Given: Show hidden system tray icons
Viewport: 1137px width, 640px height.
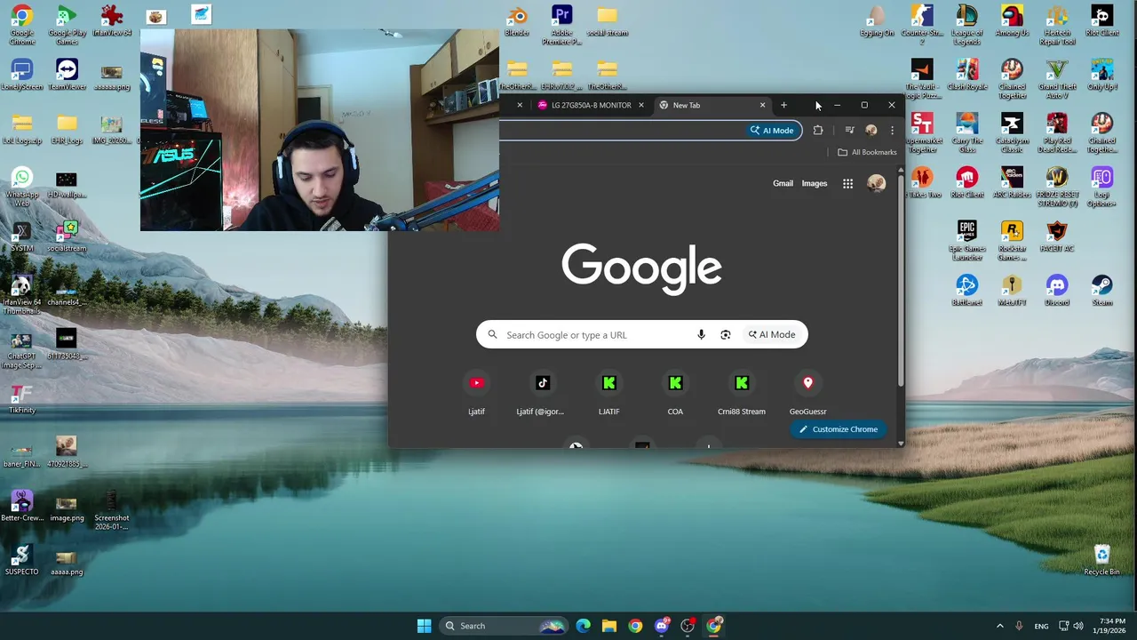Looking at the screenshot, I should click(999, 626).
